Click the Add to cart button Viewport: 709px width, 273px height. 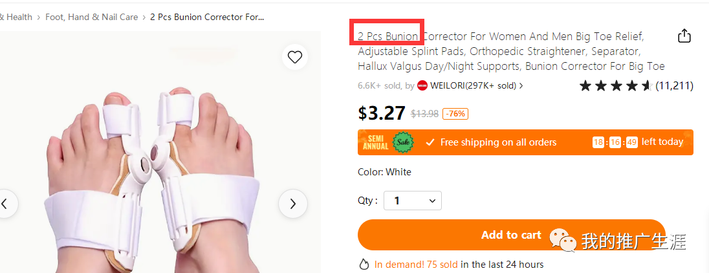(511, 235)
